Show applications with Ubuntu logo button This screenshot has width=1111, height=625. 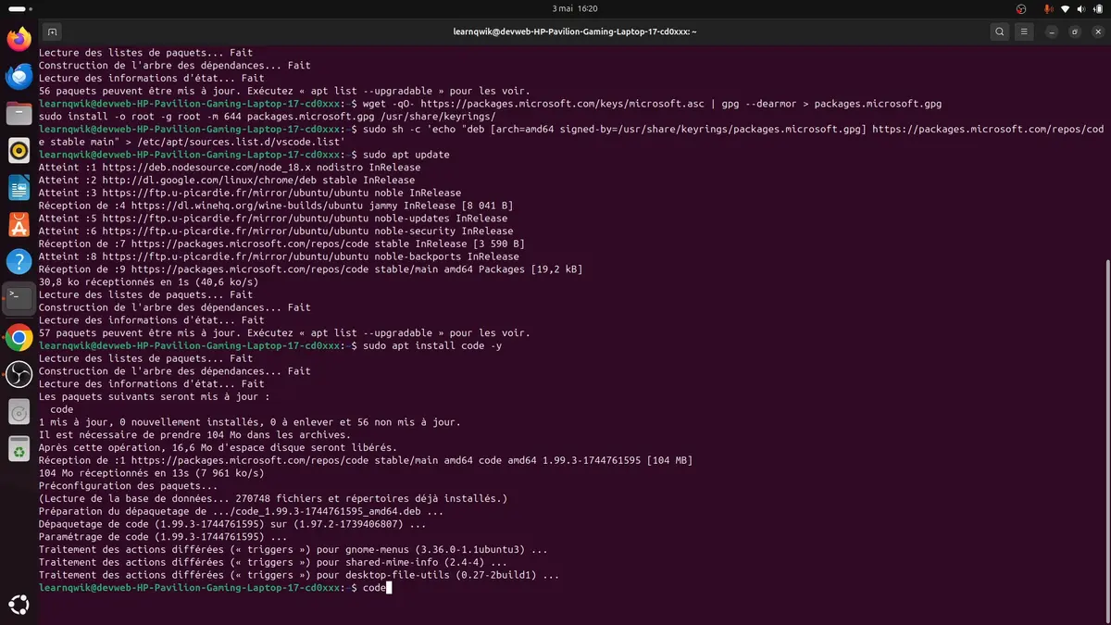click(19, 604)
